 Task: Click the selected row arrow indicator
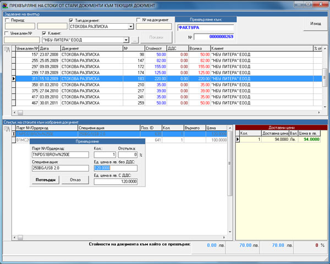click(x=14, y=79)
